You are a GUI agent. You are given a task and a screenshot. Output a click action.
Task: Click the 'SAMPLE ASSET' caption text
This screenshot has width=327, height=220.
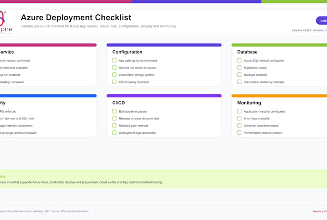click(309, 30)
